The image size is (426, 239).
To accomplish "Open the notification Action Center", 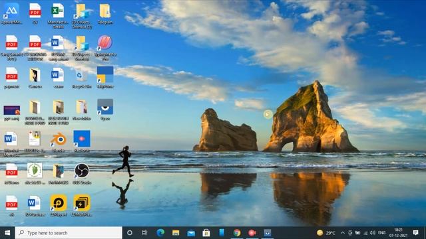I will point(415,233).
